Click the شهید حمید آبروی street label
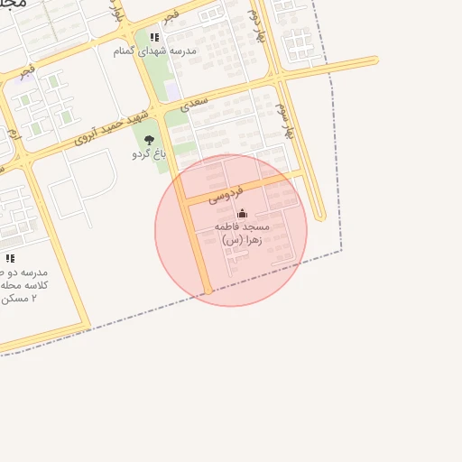 111,128
